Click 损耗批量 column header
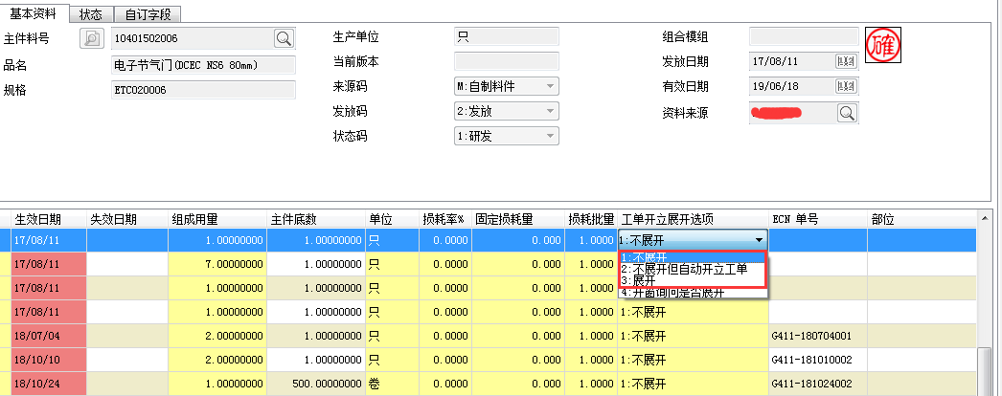The height and width of the screenshot is (396, 1002). tap(591, 219)
